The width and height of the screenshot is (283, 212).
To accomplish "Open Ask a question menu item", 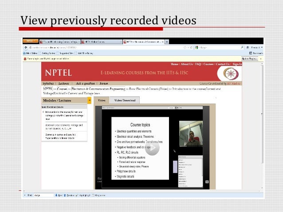I will [x=85, y=83].
